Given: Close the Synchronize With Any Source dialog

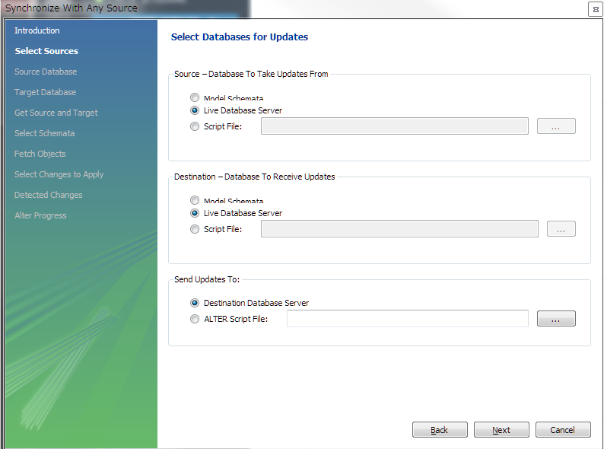Looking at the screenshot, I should (x=596, y=9).
